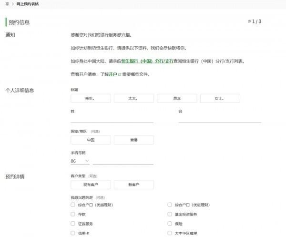
Task: Focus the 名 given name input field
Action: click(220, 120)
